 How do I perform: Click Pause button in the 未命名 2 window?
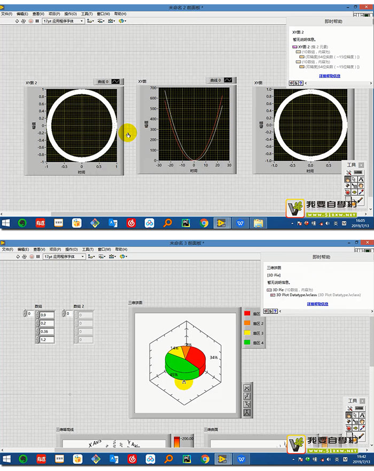[x=37, y=21]
